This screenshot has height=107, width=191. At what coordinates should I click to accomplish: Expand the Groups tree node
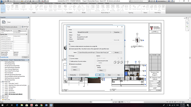point(1,98)
